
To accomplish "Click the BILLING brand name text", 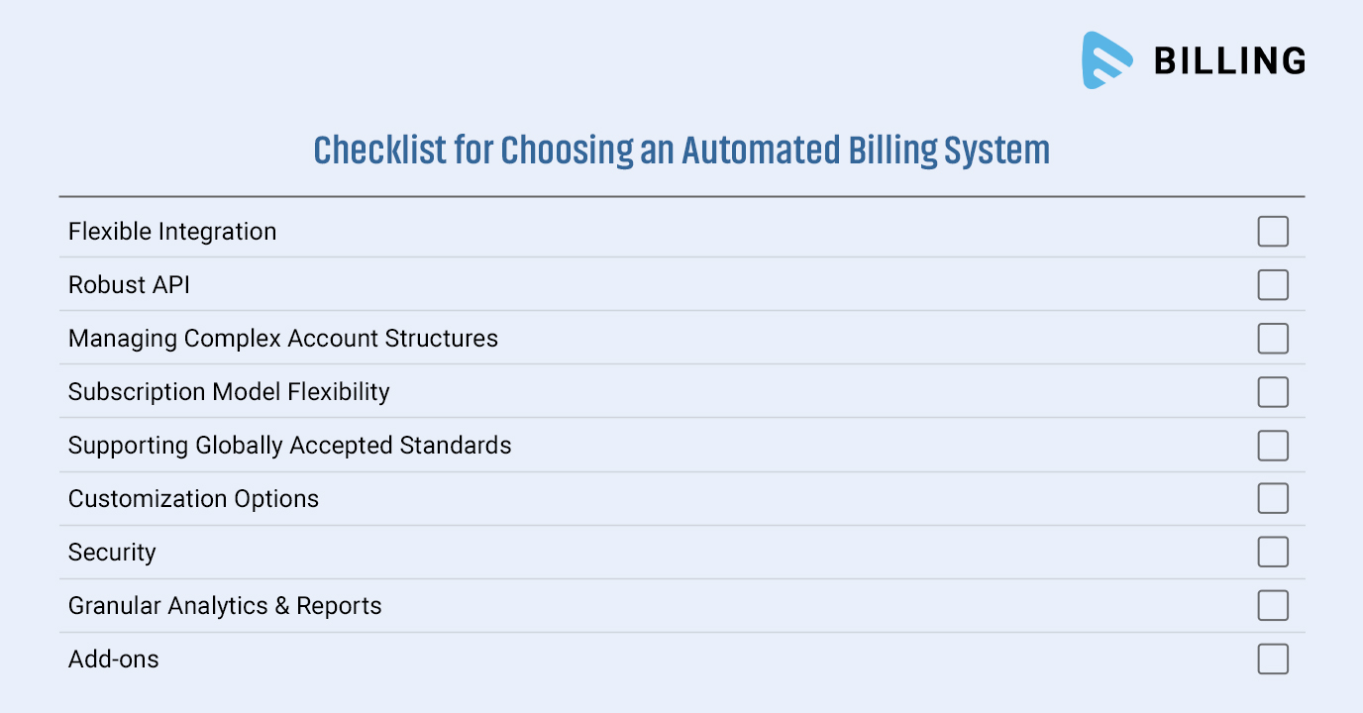I will coord(1229,61).
